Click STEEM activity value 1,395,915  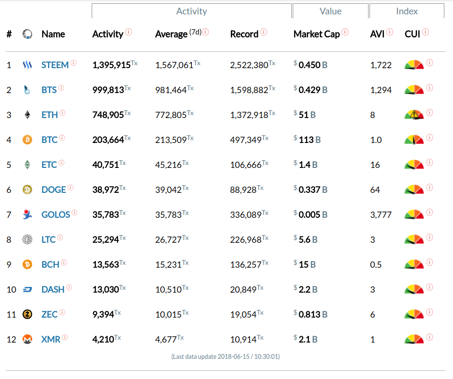[115, 65]
